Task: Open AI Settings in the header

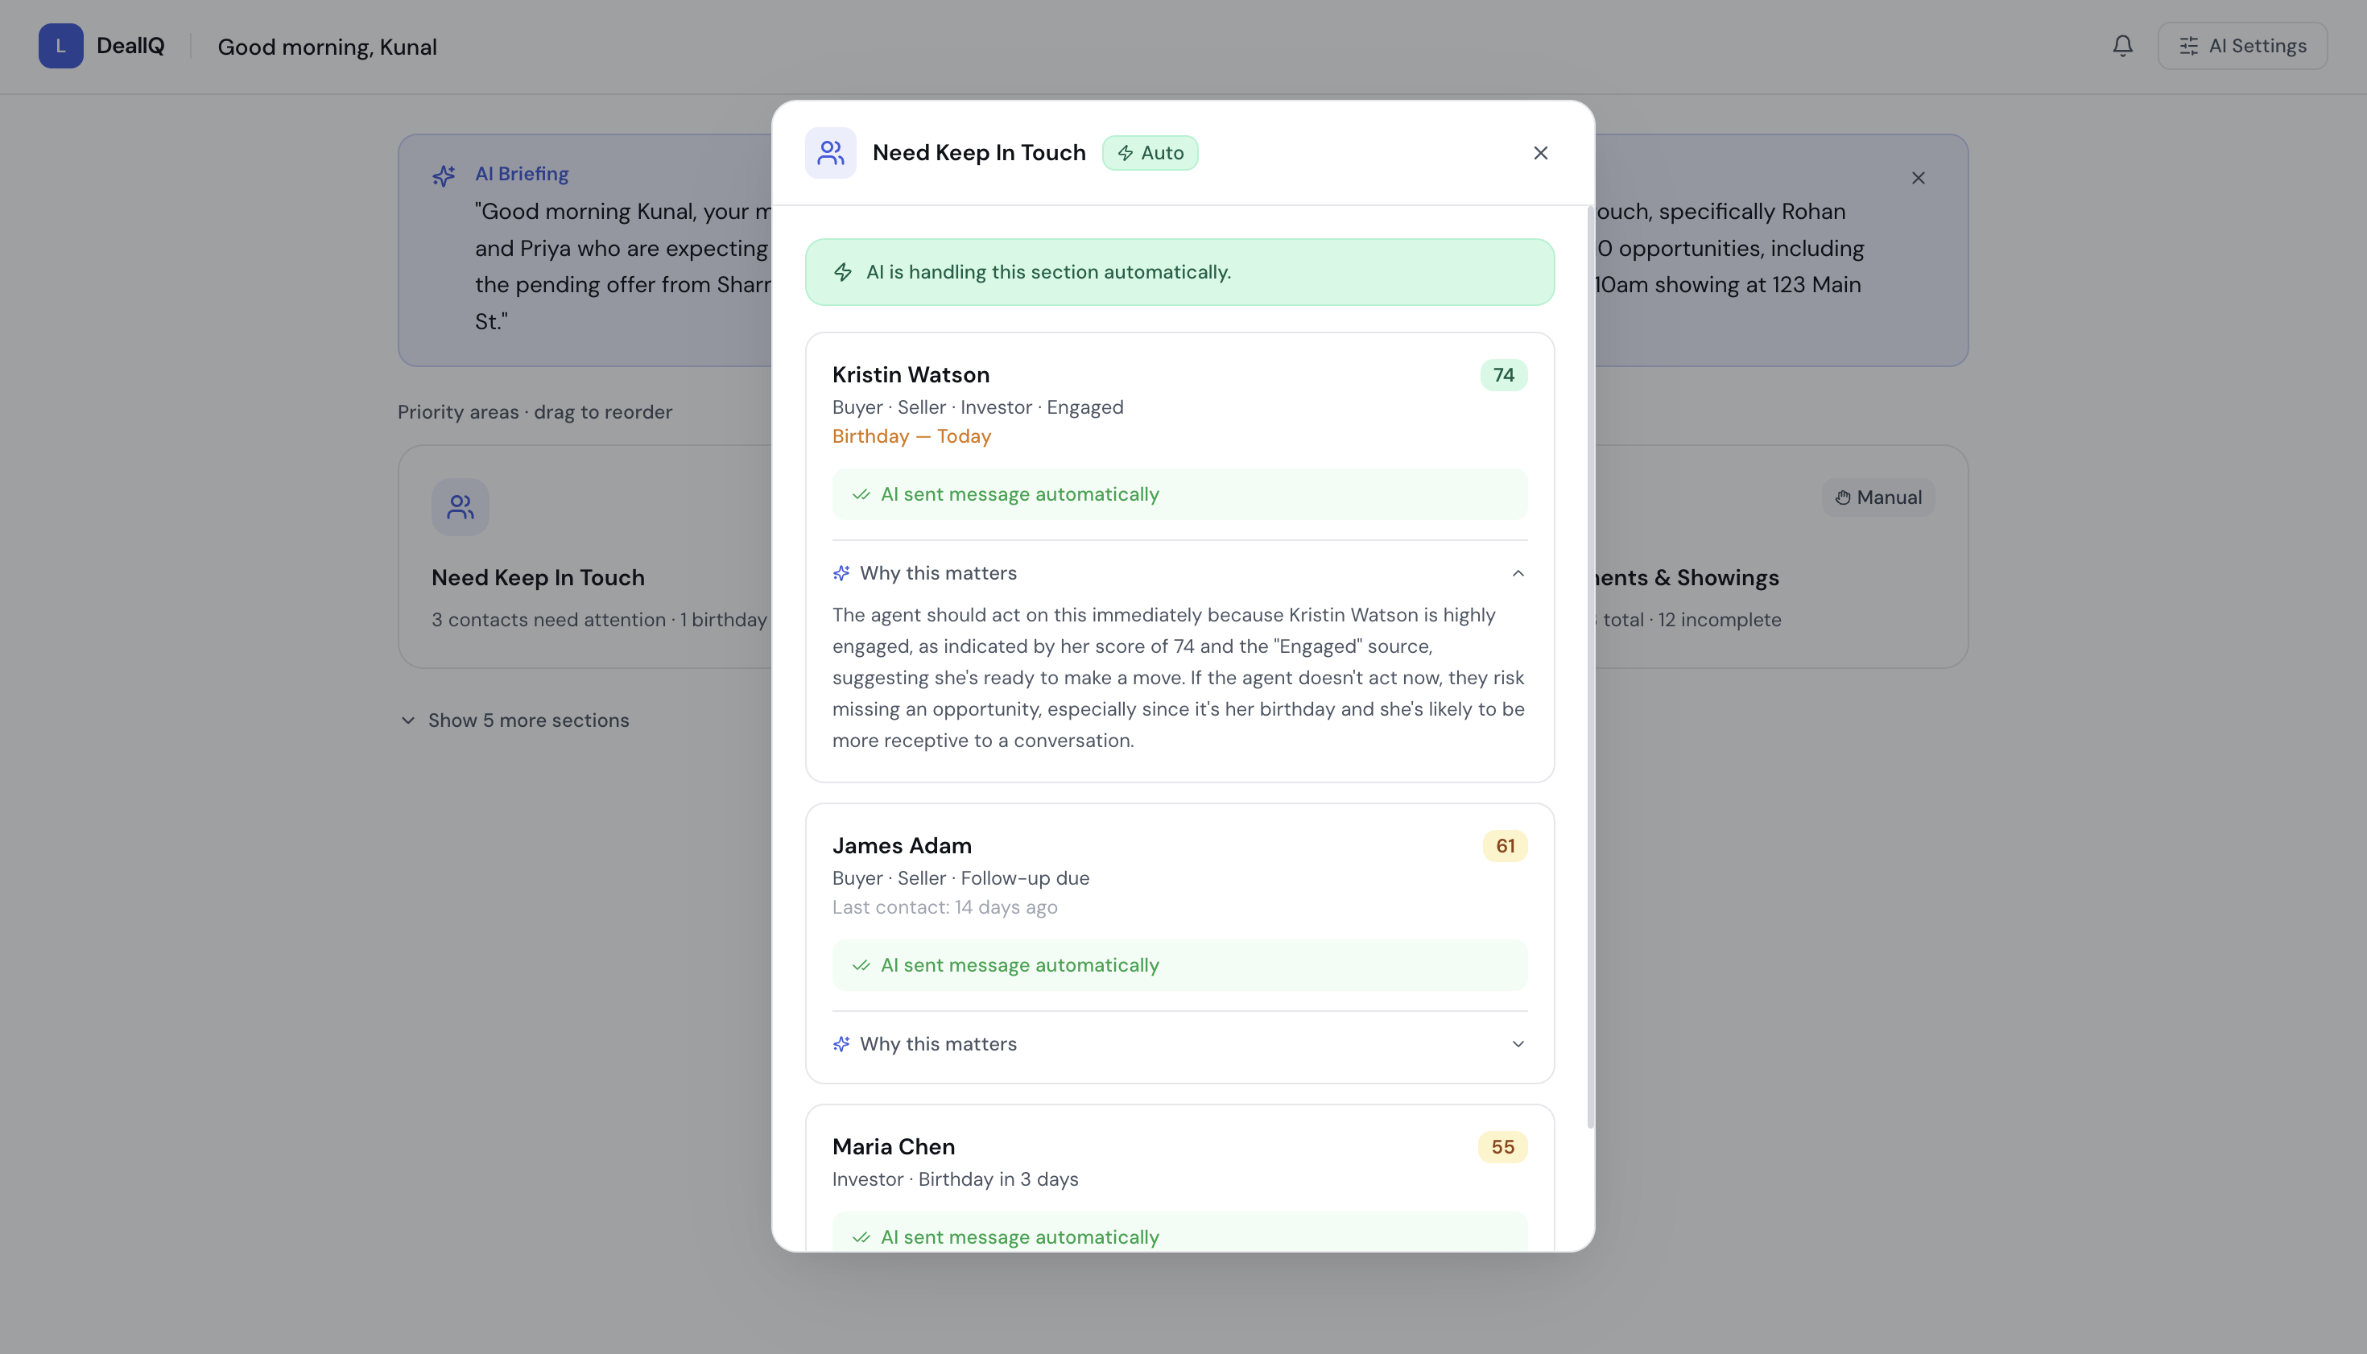Action: pyautogui.click(x=2241, y=46)
